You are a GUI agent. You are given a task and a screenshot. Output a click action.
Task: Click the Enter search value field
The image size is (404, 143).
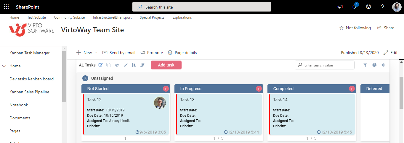point(327,65)
